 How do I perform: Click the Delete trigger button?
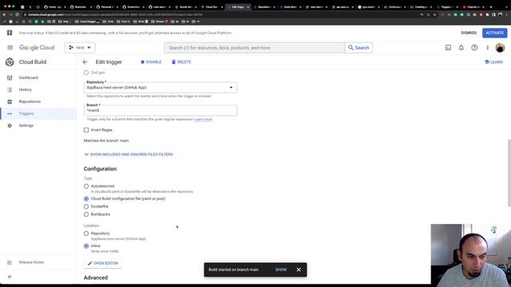(181, 62)
